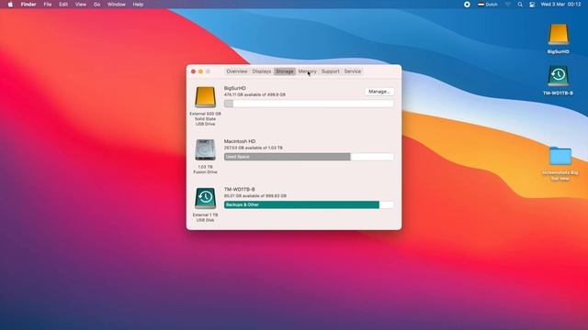Image resolution: width=588 pixels, height=330 pixels.
Task: Click the date and time in menu bar
Action: (560, 5)
